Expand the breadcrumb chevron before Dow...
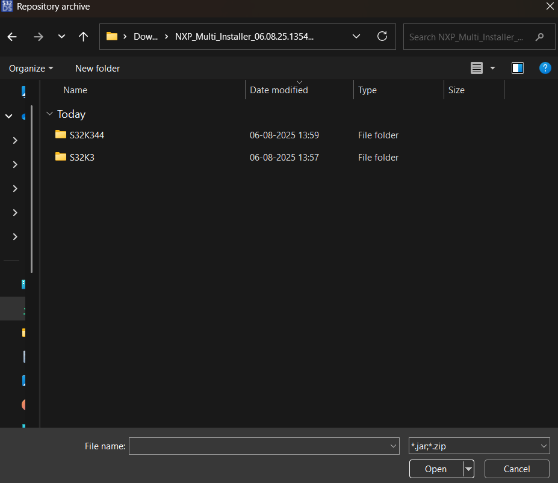Viewport: 558px width, 483px height. pos(125,37)
